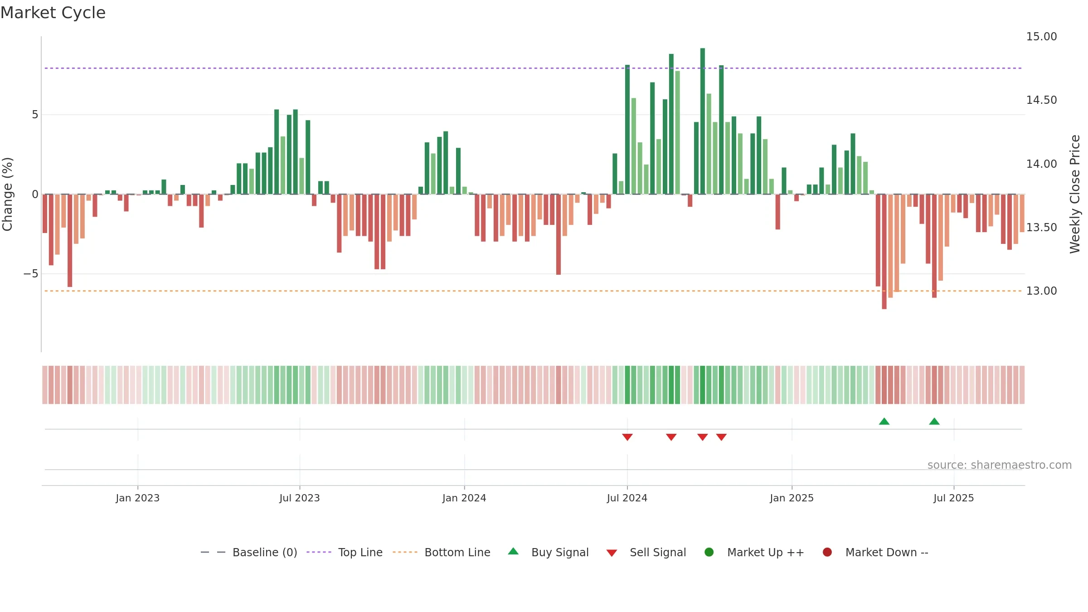Select the second buy signal triangle near June 2025

pyautogui.click(x=934, y=421)
